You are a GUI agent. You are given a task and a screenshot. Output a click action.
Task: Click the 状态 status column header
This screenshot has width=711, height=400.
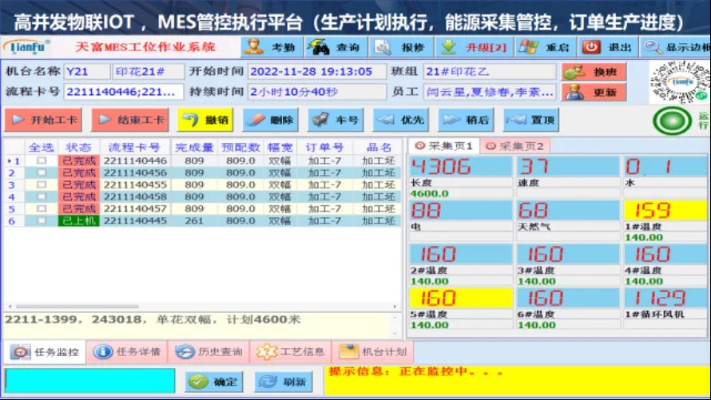pyautogui.click(x=78, y=148)
